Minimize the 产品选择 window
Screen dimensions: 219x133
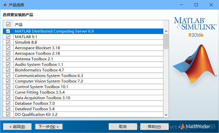[x=181, y=5]
